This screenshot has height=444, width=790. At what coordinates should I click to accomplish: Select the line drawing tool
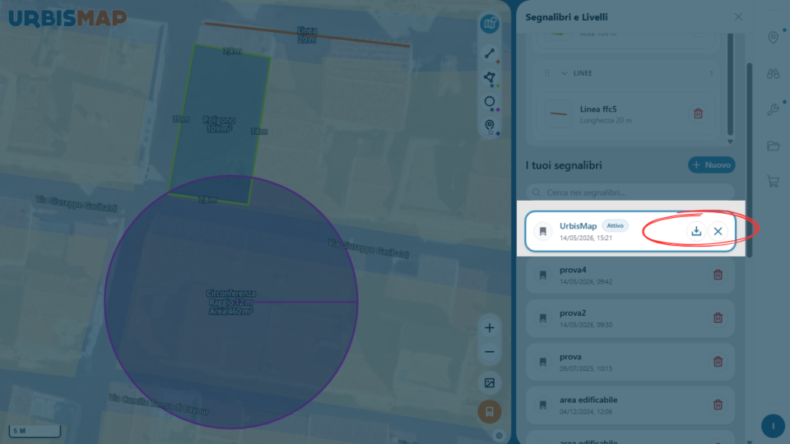489,54
